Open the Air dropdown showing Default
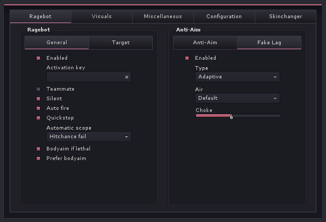326x222 pixels. tap(238, 98)
